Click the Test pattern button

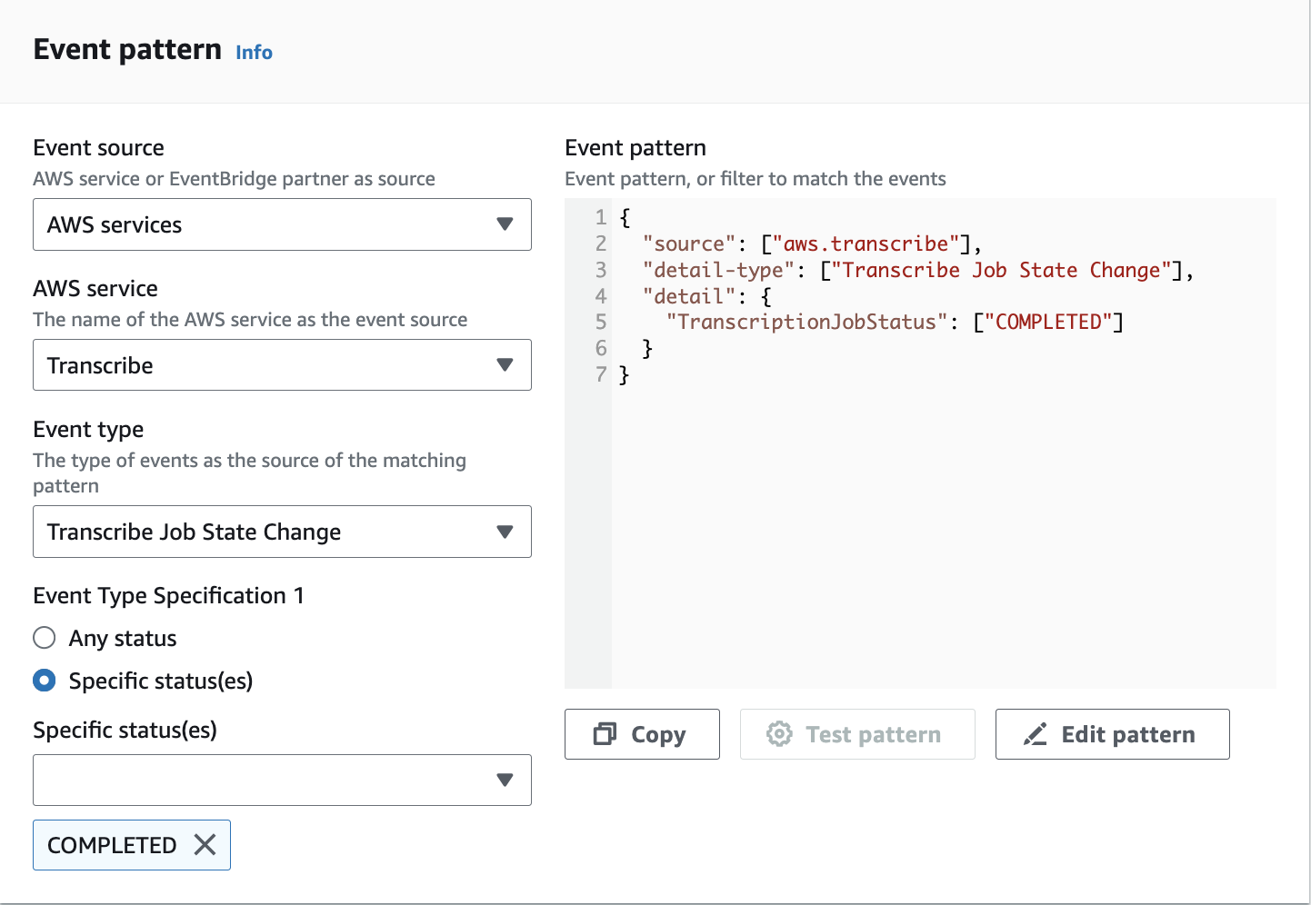(x=857, y=734)
